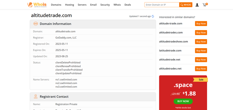This screenshot has height=110, width=233.
Task: Open the Hosting menu
Action: 69,5
